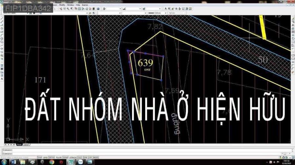Open Google Chrome from the taskbar

tap(52, 162)
